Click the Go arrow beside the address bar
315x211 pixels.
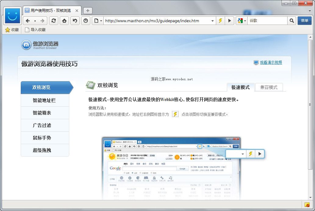click(x=230, y=20)
